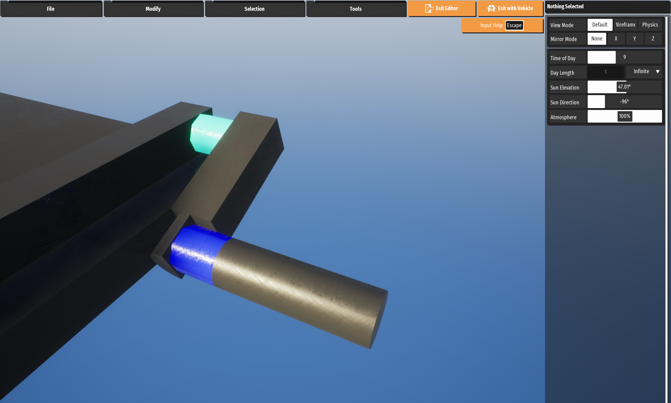This screenshot has width=671, height=403.
Task: Click the Atmosphere slider bar
Action: click(x=624, y=116)
